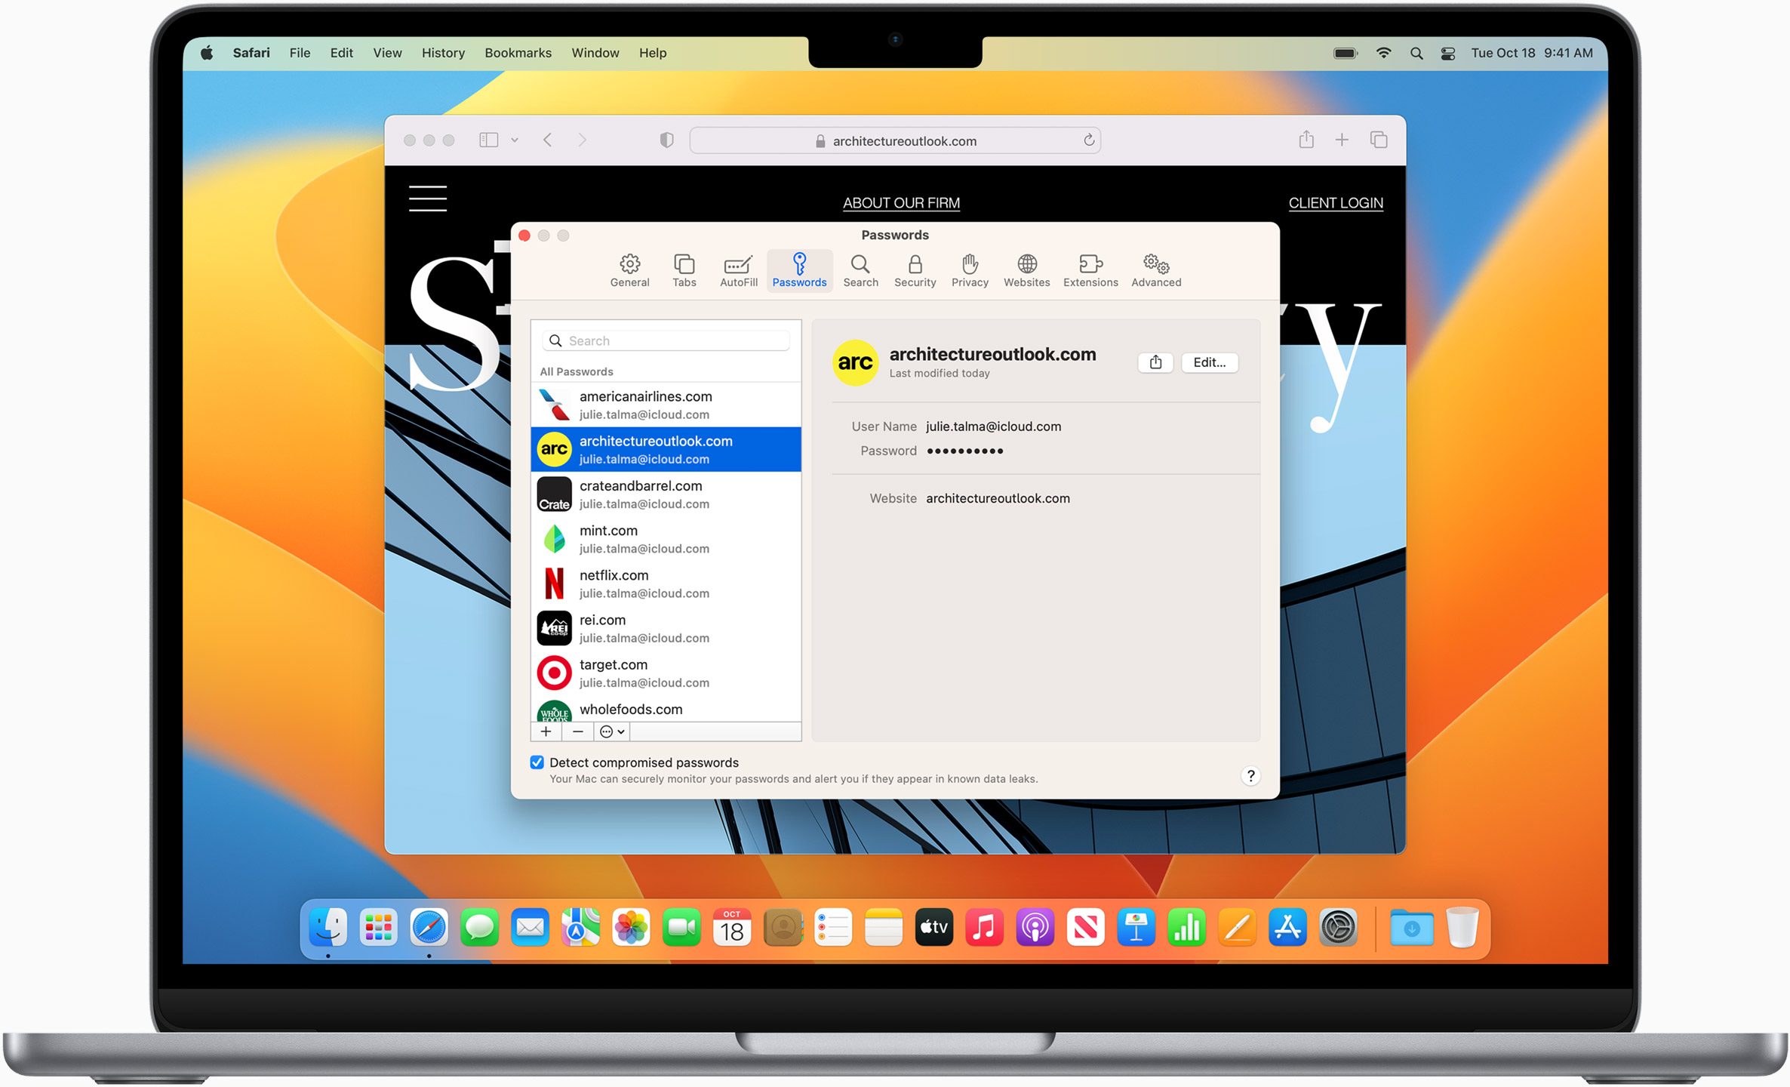This screenshot has width=1790, height=1087.
Task: Select americanairlines.com from password list
Action: [x=666, y=405]
